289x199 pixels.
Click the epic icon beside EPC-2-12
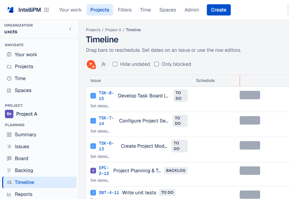[x=93, y=171]
